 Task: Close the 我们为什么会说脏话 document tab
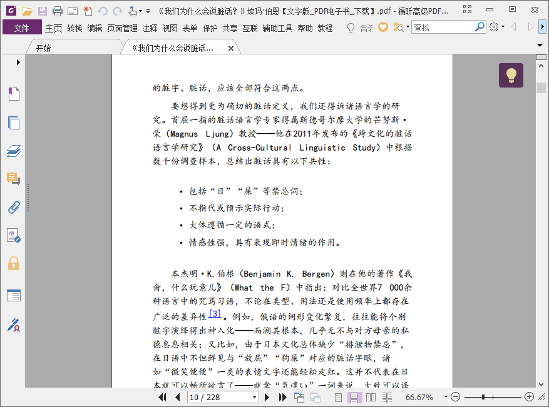point(231,49)
